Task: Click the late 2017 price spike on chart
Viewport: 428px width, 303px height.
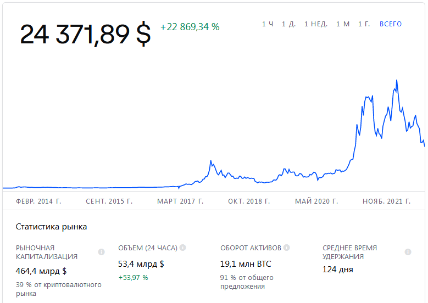Action: coord(211,161)
